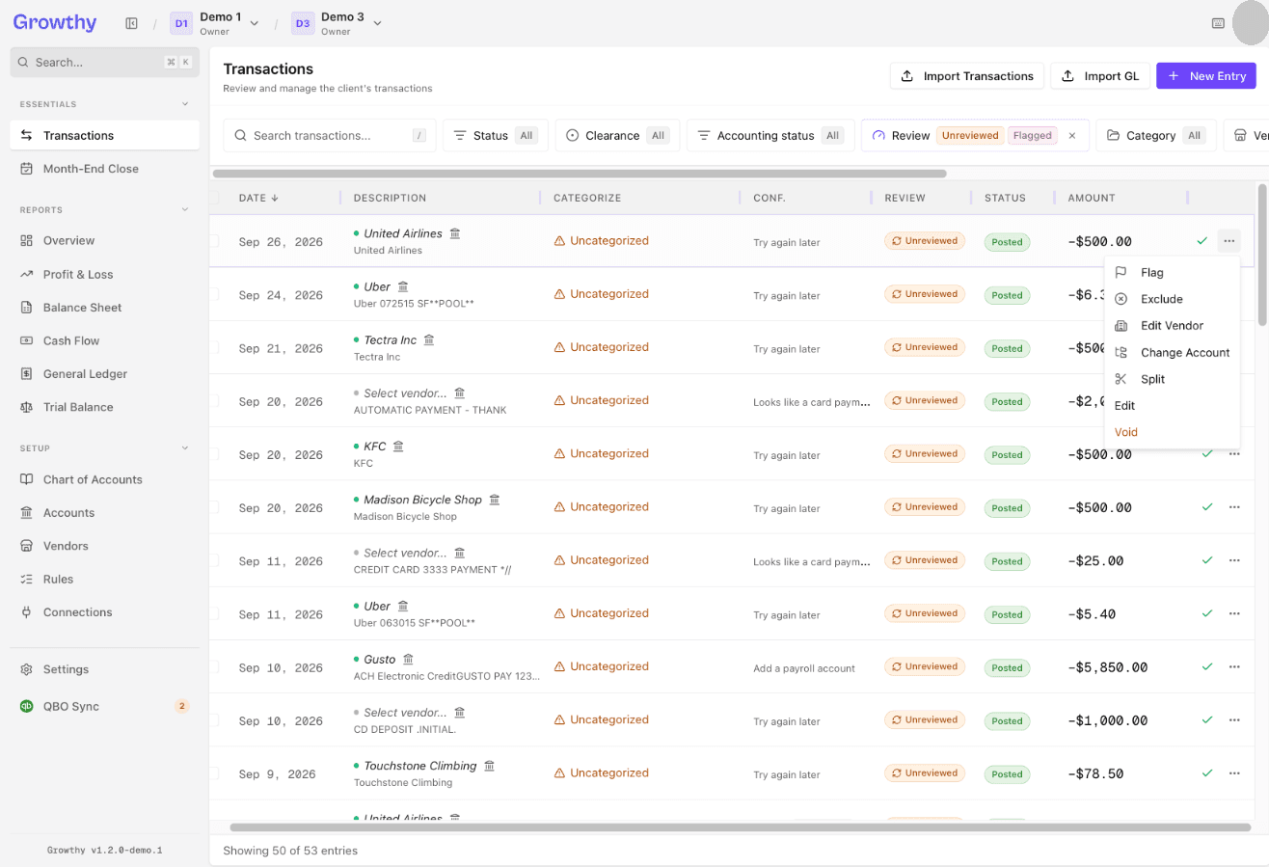Open the Clearance filter dropdown
The width and height of the screenshot is (1269, 867).
pyautogui.click(x=617, y=136)
